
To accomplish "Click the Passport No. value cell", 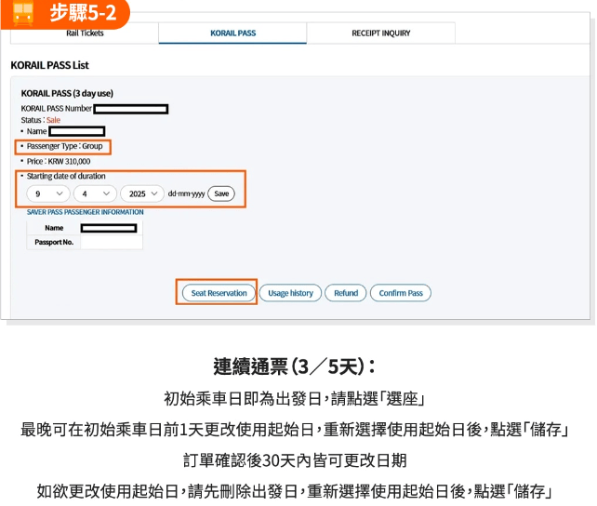I will click(x=112, y=242).
